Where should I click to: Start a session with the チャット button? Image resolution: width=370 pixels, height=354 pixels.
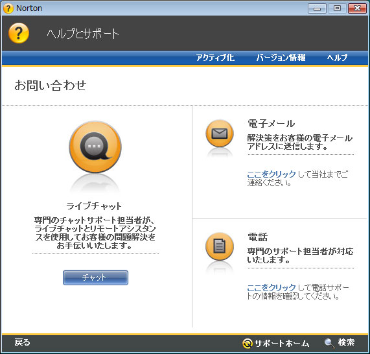[95, 277]
